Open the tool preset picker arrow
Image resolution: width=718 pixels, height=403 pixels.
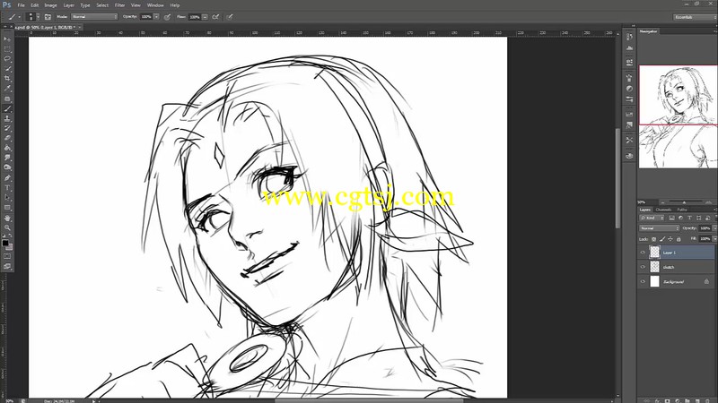click(19, 17)
